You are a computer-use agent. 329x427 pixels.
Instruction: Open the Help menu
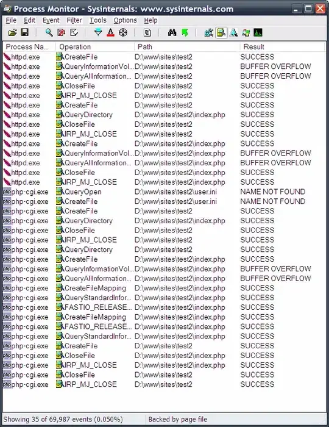pyautogui.click(x=150, y=20)
